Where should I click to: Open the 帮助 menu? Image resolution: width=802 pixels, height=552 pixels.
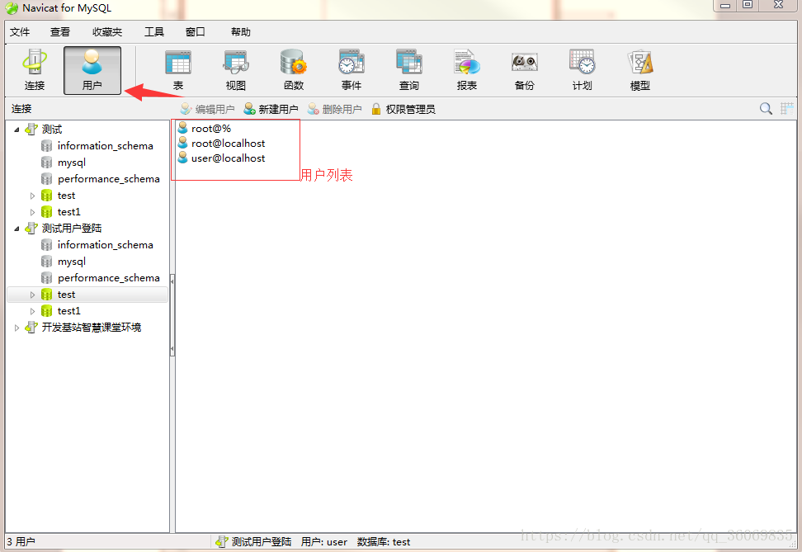240,31
